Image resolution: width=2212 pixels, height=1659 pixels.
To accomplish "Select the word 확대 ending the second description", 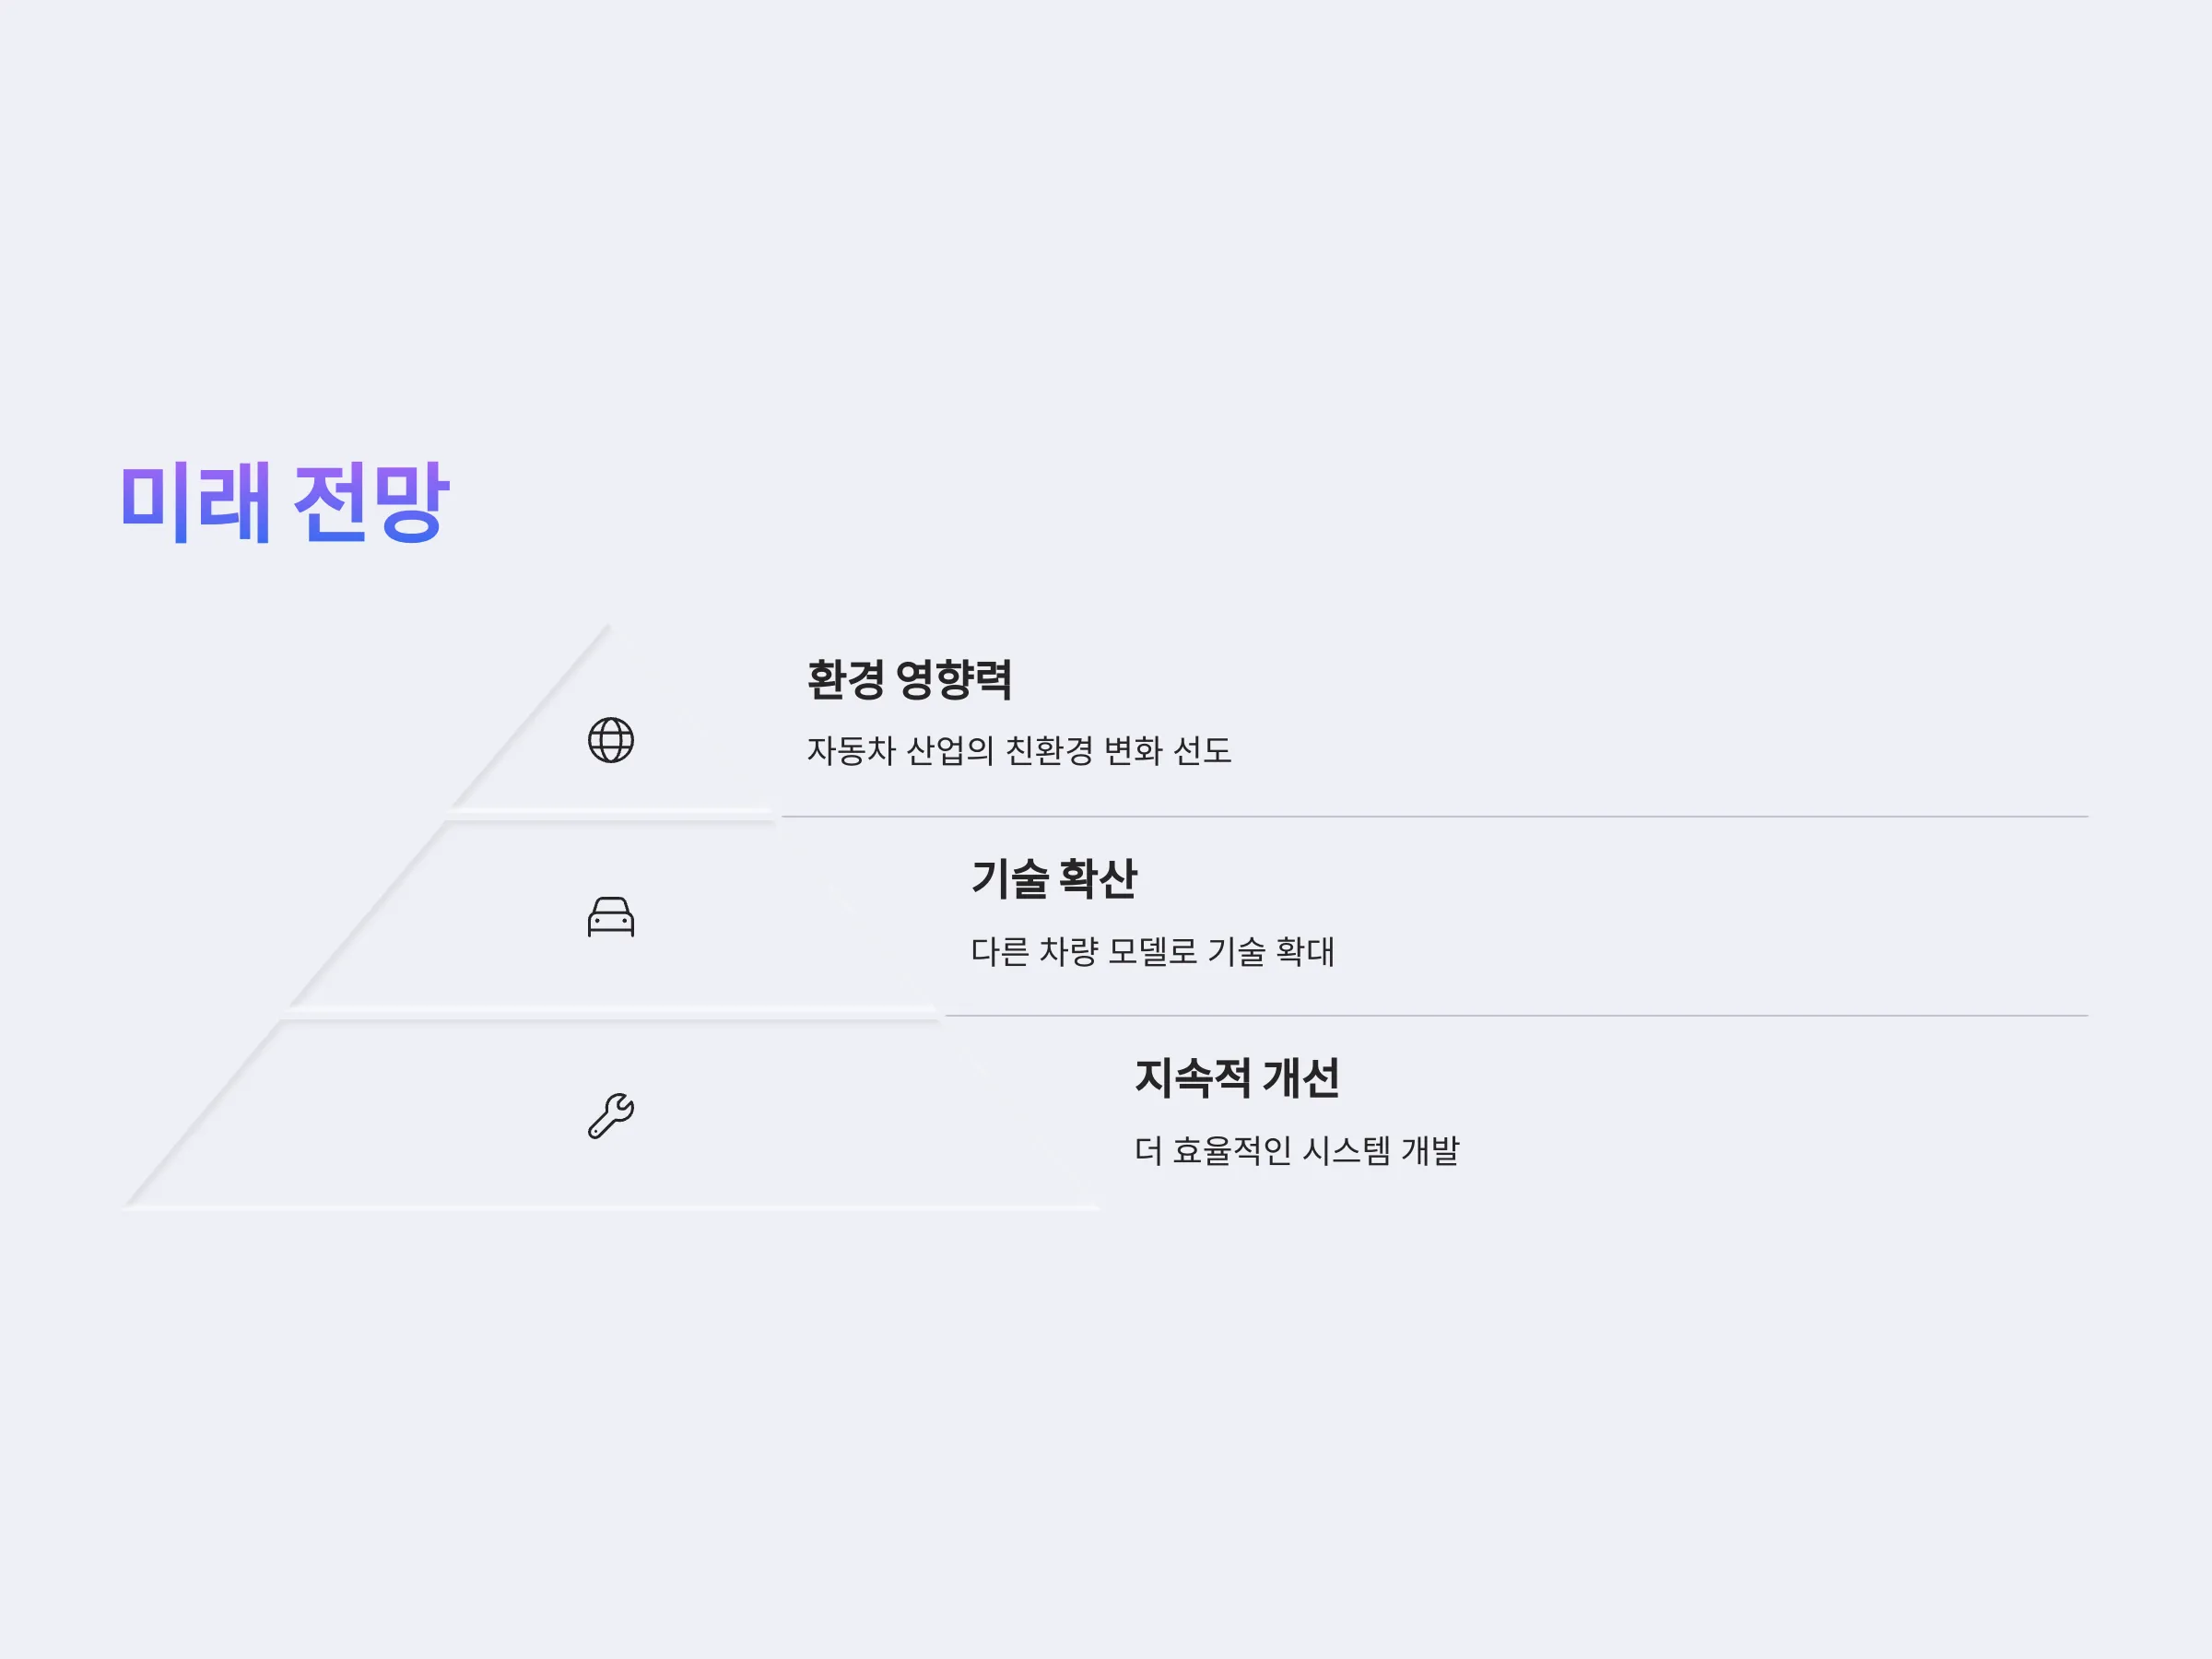I will click(1305, 951).
